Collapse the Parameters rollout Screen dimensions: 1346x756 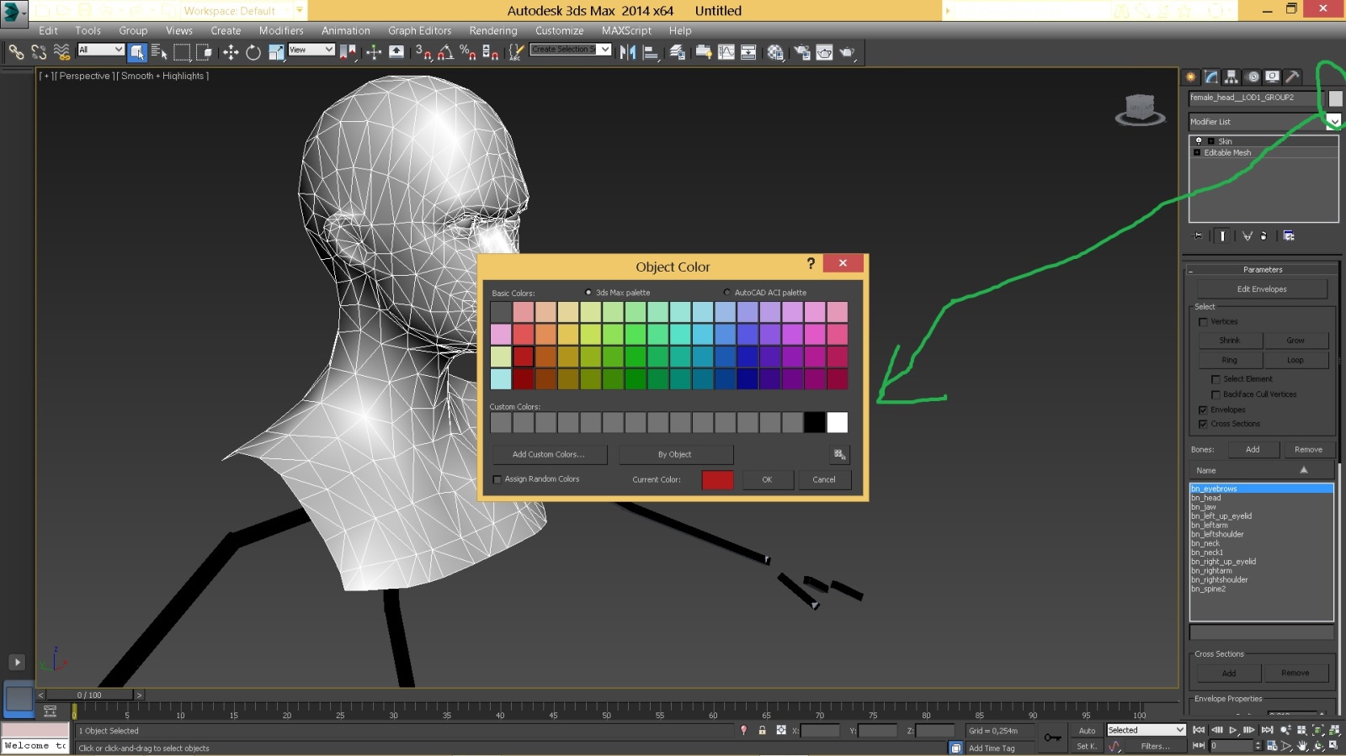(1262, 270)
